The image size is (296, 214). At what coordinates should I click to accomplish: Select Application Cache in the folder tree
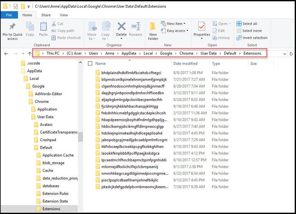click(58, 155)
